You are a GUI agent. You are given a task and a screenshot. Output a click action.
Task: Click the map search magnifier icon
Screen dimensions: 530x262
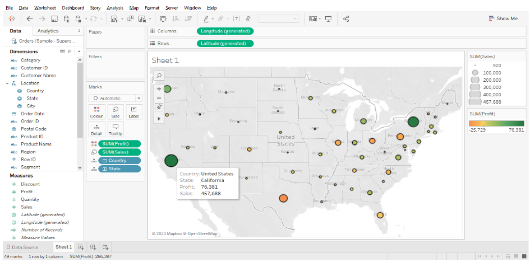pyautogui.click(x=159, y=76)
